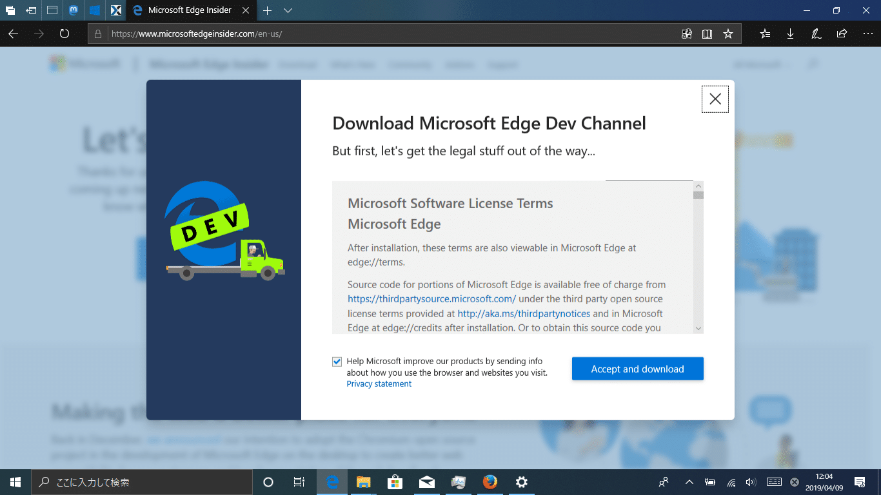Switch to the Windows logo pinned tab
The image size is (881, 495).
point(95,10)
